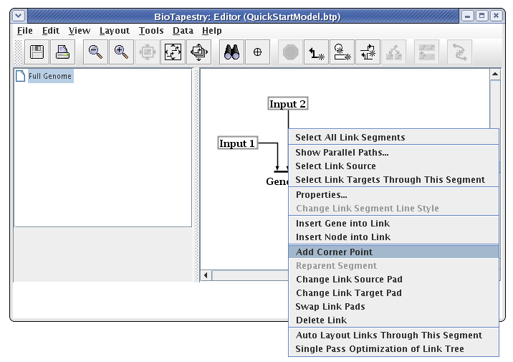Screen dimensions: 513x362
Task: Open Properties... from the context menu
Action: click(321, 195)
